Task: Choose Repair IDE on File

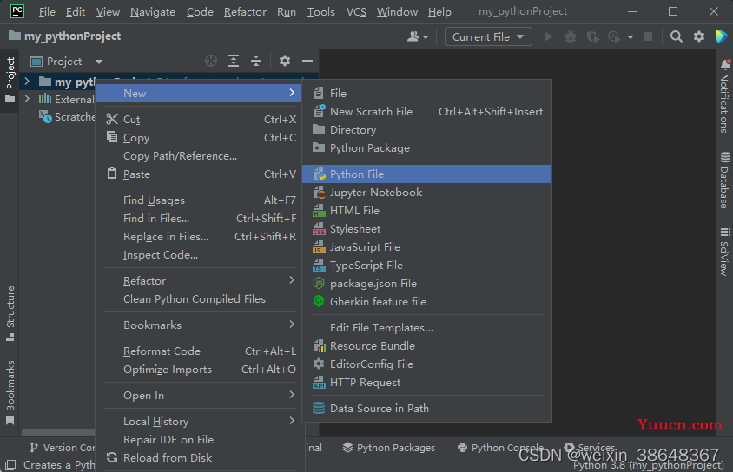Action: pos(199,440)
